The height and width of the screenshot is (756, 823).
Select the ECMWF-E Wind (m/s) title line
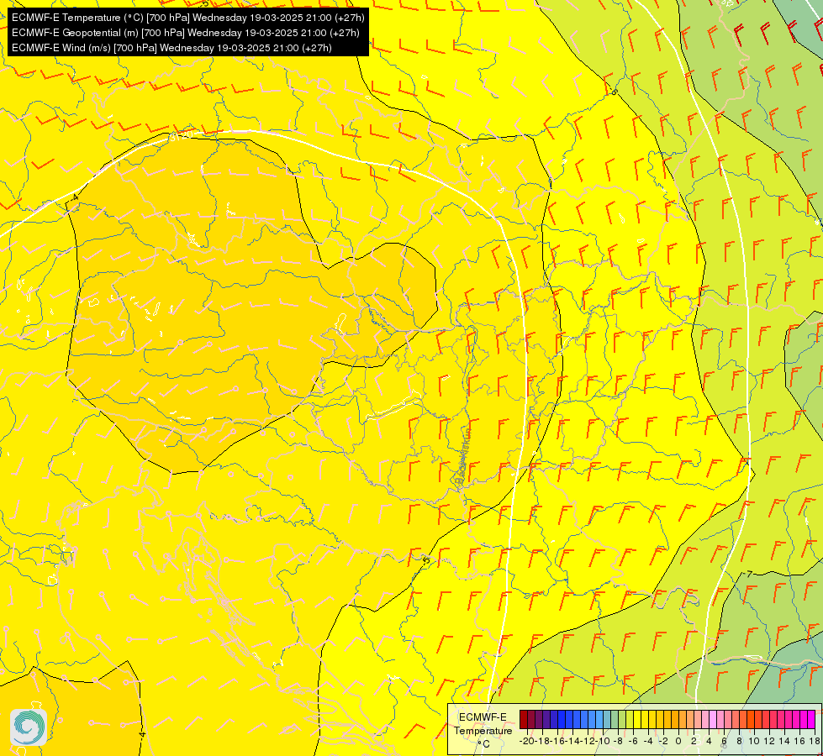[x=171, y=48]
